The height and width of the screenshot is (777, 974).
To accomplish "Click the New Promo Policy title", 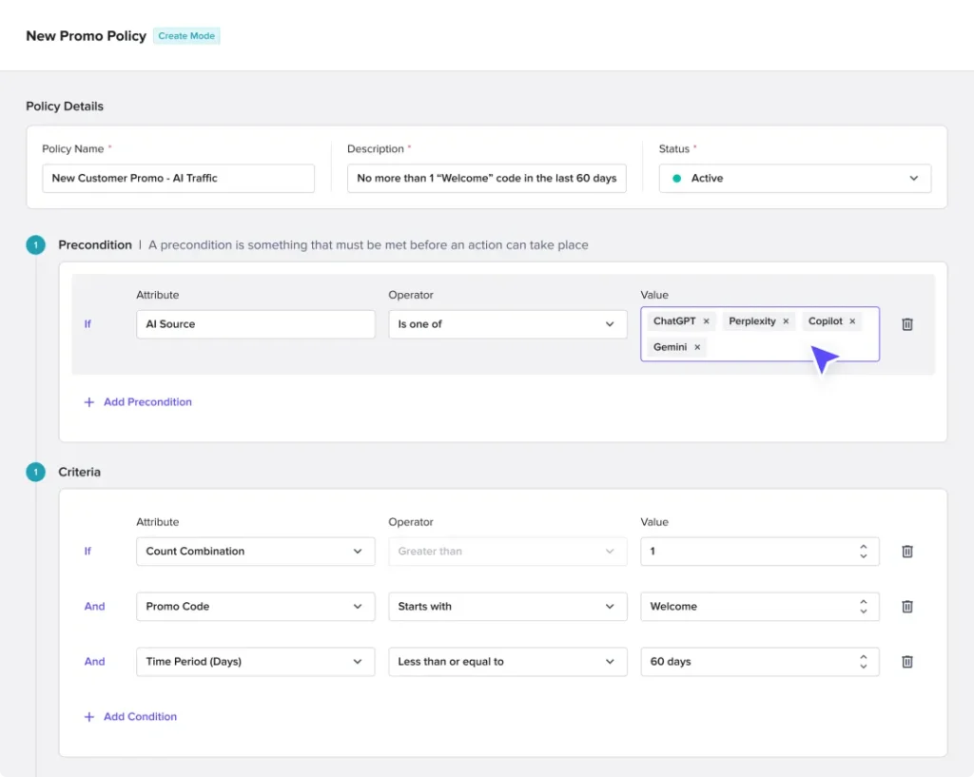I will click(86, 36).
